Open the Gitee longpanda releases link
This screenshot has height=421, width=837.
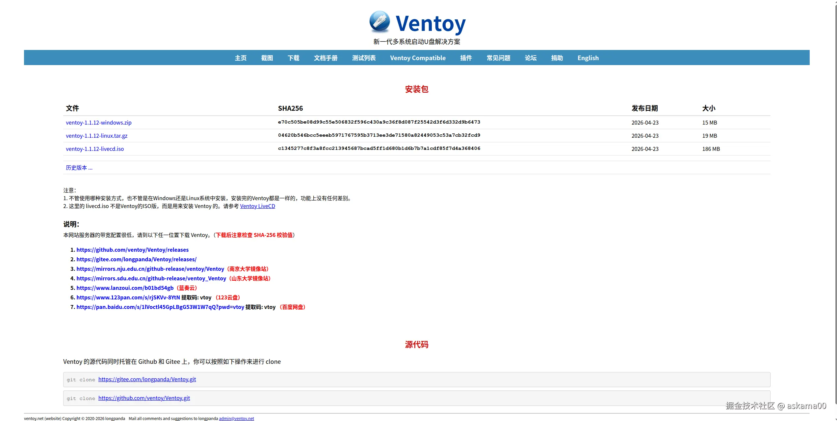point(136,259)
